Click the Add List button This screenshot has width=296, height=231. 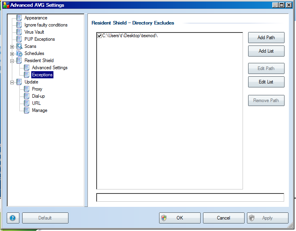click(x=266, y=51)
